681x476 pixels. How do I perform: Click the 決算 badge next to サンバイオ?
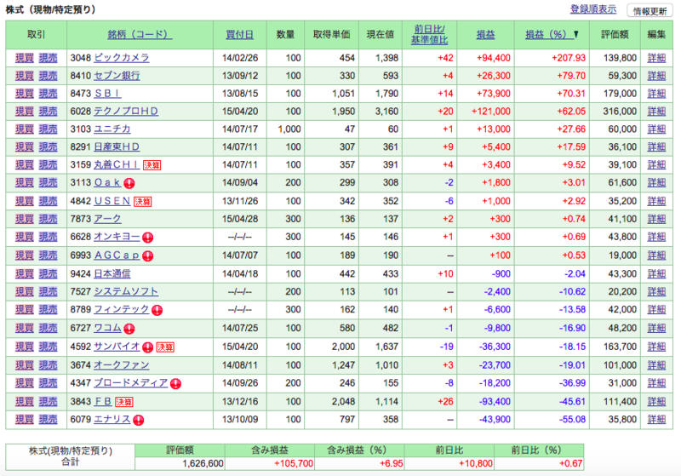pos(165,347)
